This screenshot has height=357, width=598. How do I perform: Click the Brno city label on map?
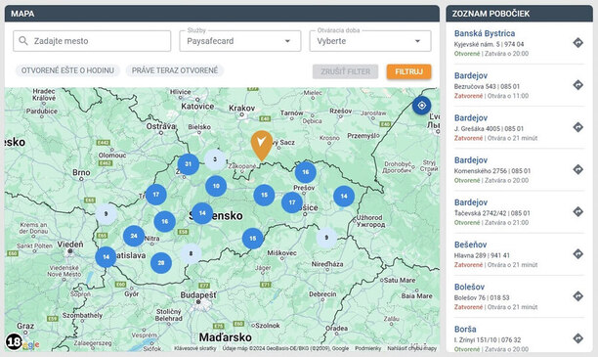pyautogui.click(x=81, y=172)
